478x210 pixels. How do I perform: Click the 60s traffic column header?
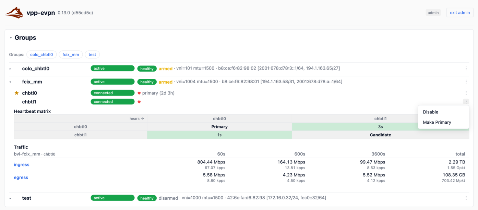(221, 154)
